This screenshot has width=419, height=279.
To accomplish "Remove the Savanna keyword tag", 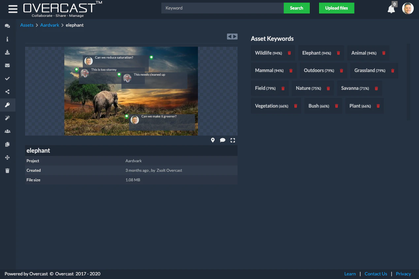I will [376, 89].
